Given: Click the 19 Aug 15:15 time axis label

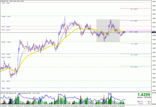Looking at the screenshot, I should tap(20, 106).
